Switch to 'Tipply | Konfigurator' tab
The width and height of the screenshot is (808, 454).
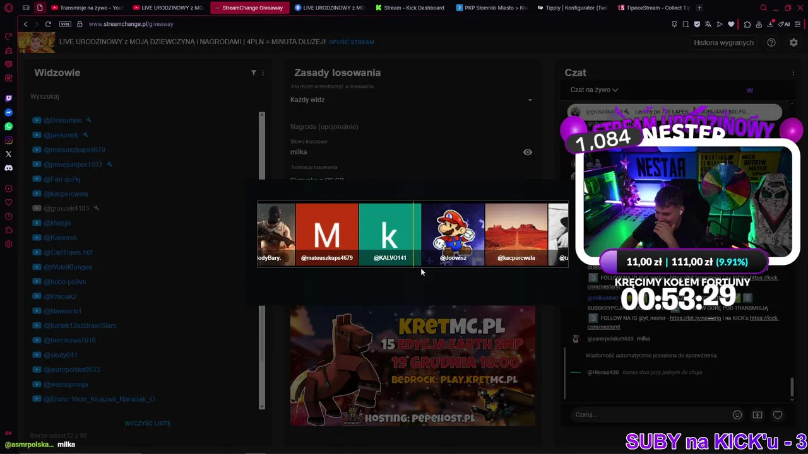571,8
